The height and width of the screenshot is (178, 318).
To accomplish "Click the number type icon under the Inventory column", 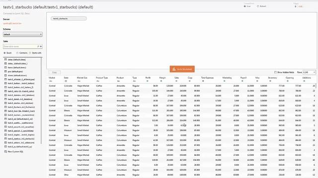I will [x=270, y=81].
